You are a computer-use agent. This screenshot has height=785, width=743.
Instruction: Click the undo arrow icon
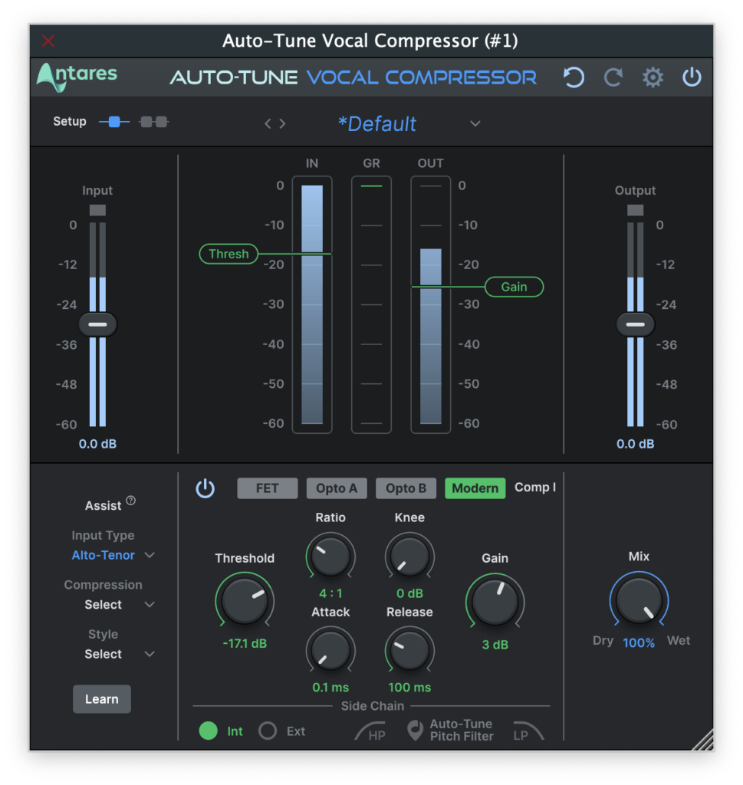(574, 77)
